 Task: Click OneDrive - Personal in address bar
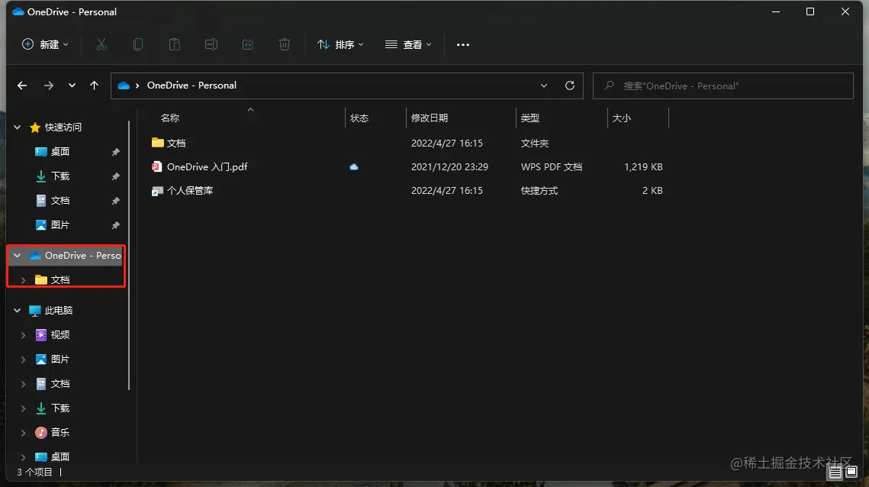[x=192, y=85]
